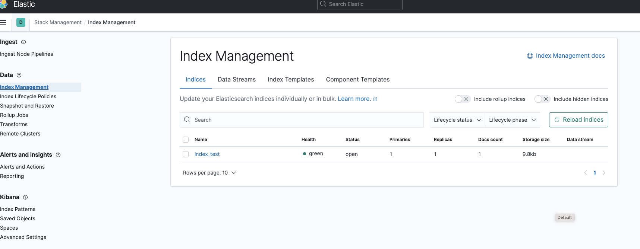Open the Lifecycle phase dropdown
The width and height of the screenshot is (640, 249).
click(x=513, y=120)
